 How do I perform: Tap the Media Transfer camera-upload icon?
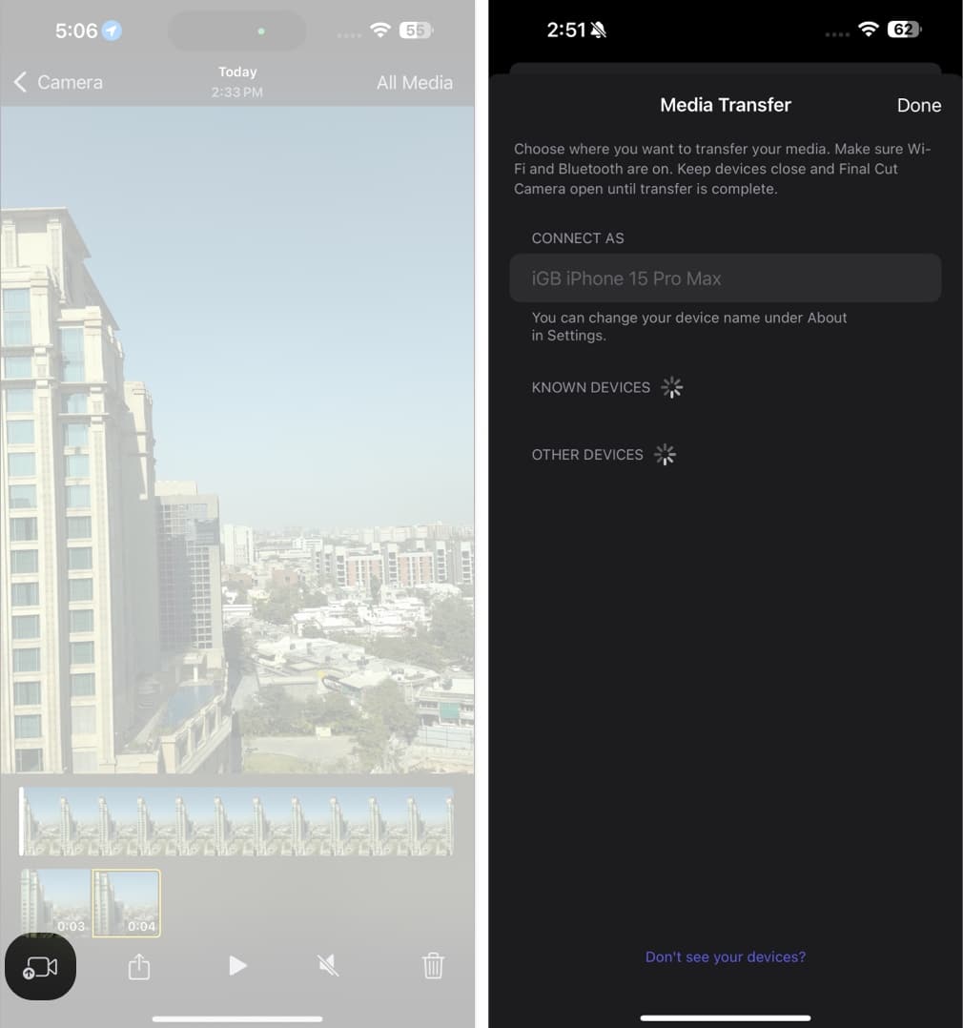[x=40, y=967]
